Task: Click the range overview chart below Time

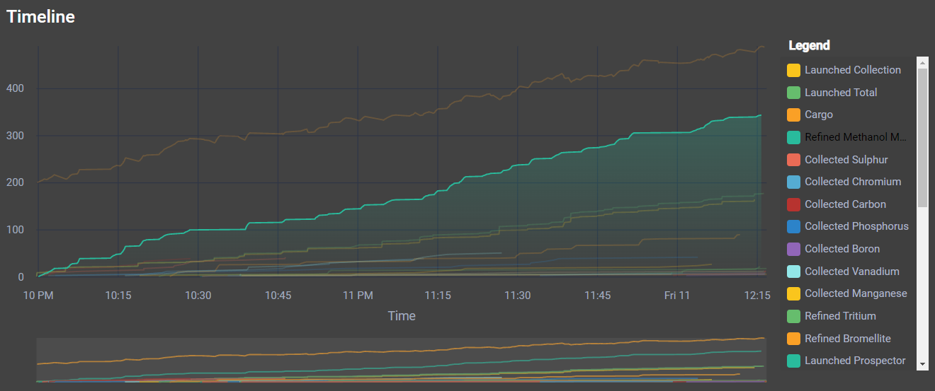Action: tap(401, 361)
